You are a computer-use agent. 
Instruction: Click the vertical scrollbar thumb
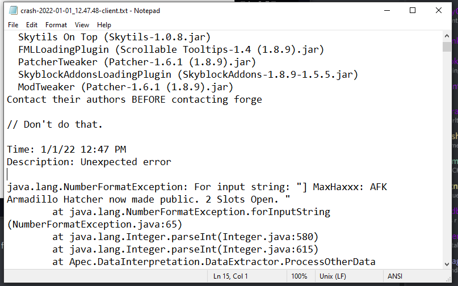point(447,47)
